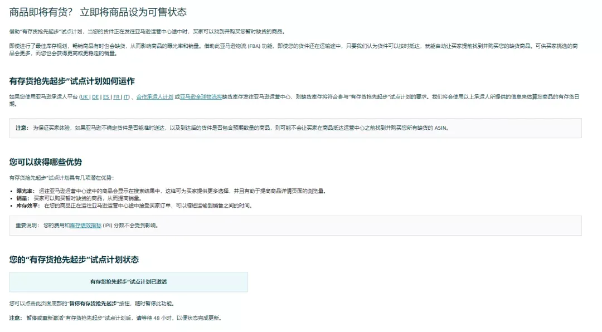Viewport: 602px width, 332px height.
Task: Open the FR carrier platform link
Action: pos(116,97)
